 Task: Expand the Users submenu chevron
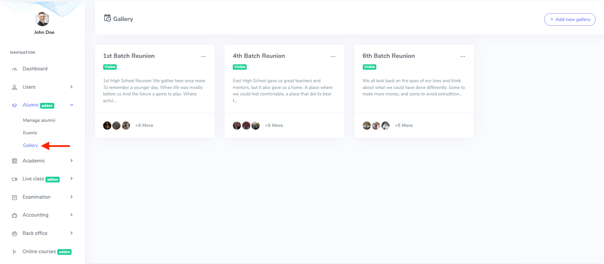tap(72, 87)
